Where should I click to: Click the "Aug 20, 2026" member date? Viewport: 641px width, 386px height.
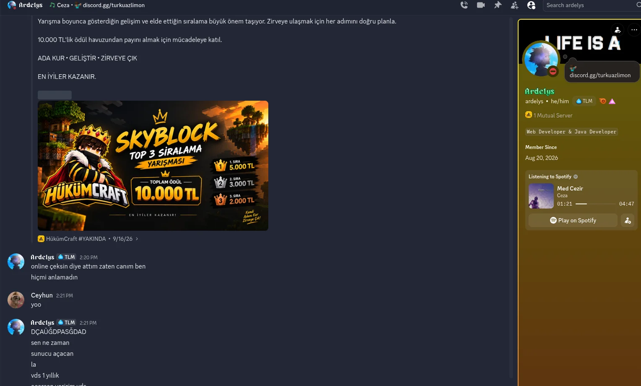[x=542, y=158]
